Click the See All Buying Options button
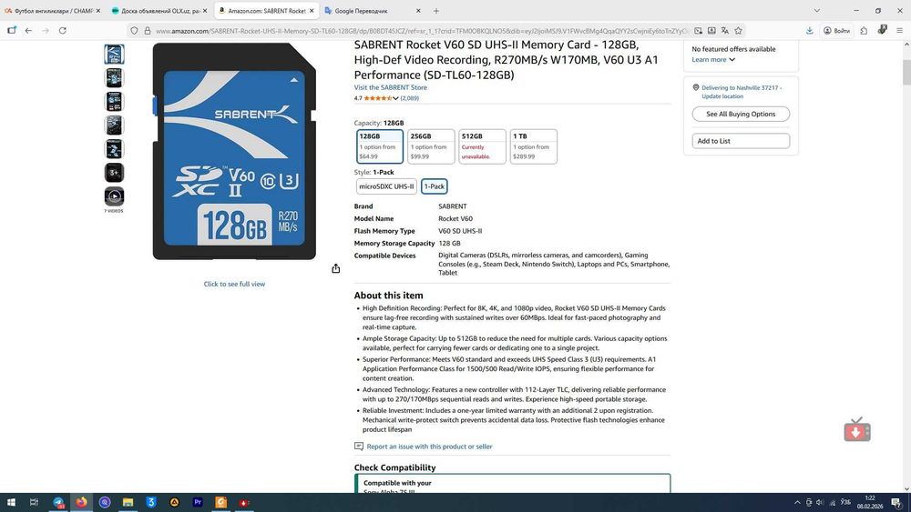This screenshot has width=911, height=512. 741,114
